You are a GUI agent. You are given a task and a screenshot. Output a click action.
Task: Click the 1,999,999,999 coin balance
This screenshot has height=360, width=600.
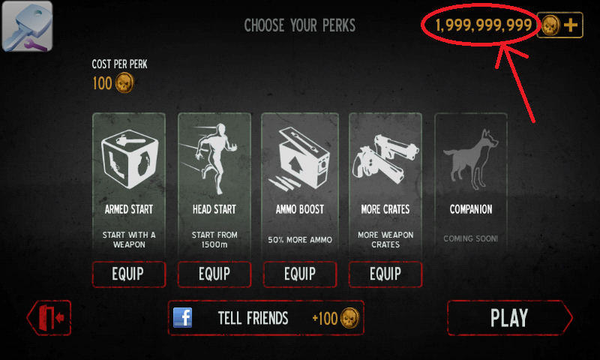pos(484,25)
